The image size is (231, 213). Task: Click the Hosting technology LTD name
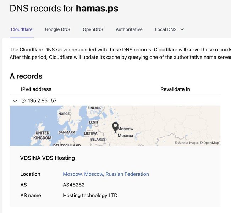tap(90, 195)
